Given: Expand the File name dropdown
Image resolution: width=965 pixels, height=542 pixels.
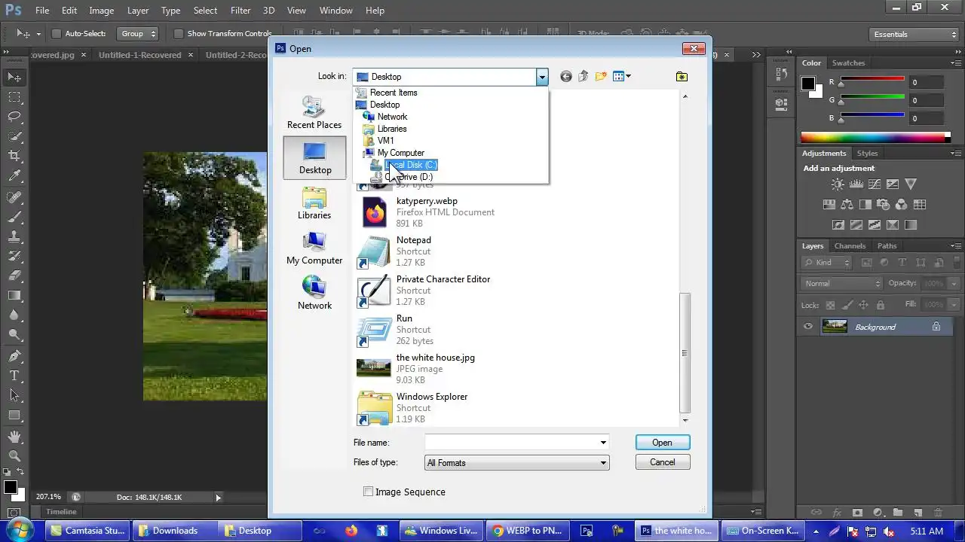Looking at the screenshot, I should 603,443.
